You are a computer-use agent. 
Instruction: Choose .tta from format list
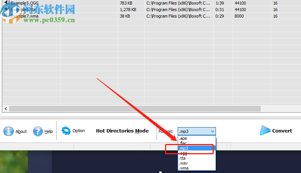(x=197, y=158)
